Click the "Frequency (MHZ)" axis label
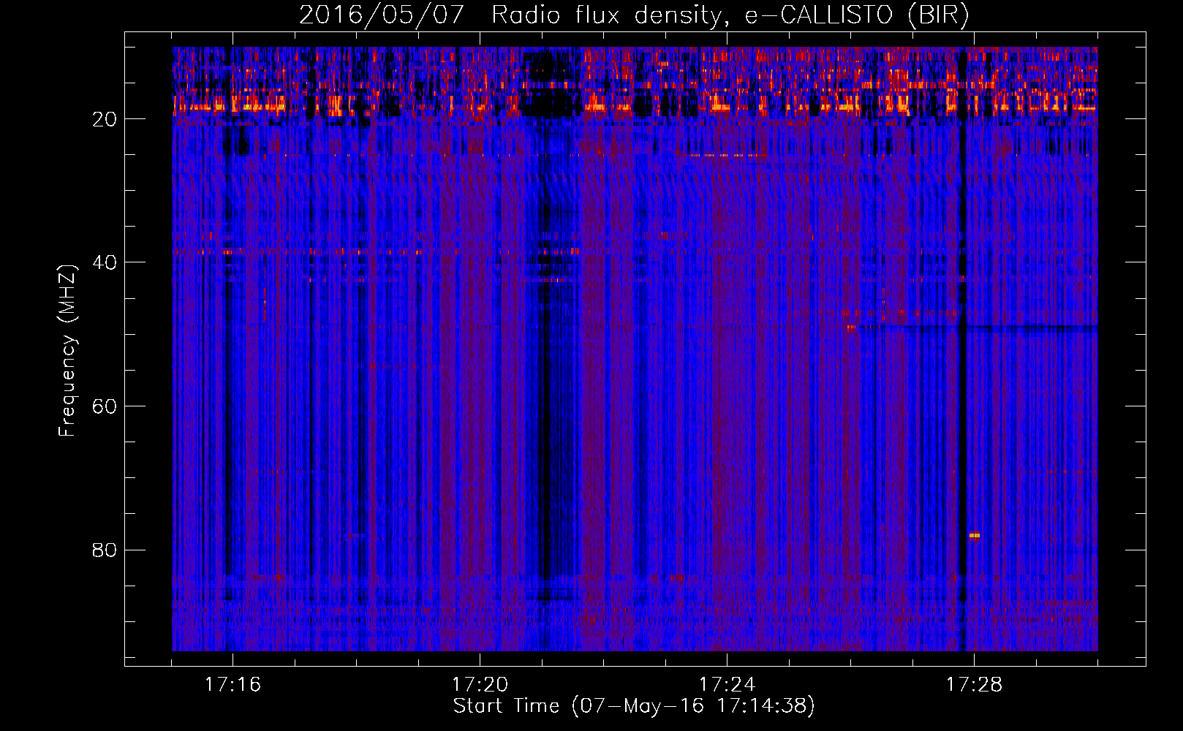Viewport: 1183px width, 731px height. [x=67, y=351]
